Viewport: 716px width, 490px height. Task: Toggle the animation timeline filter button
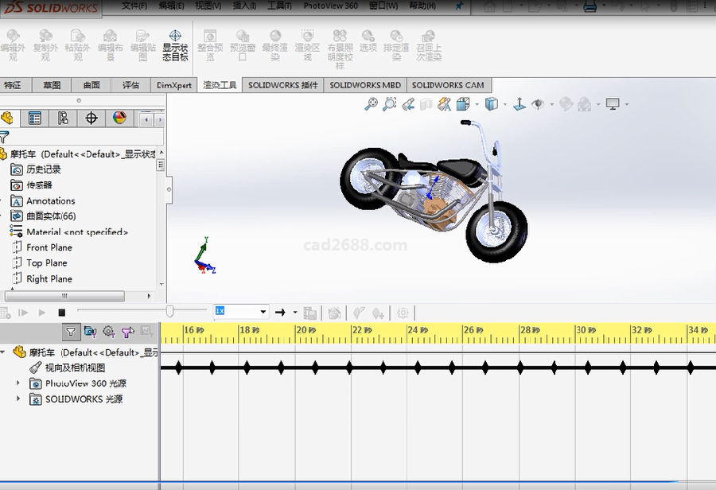point(71,332)
